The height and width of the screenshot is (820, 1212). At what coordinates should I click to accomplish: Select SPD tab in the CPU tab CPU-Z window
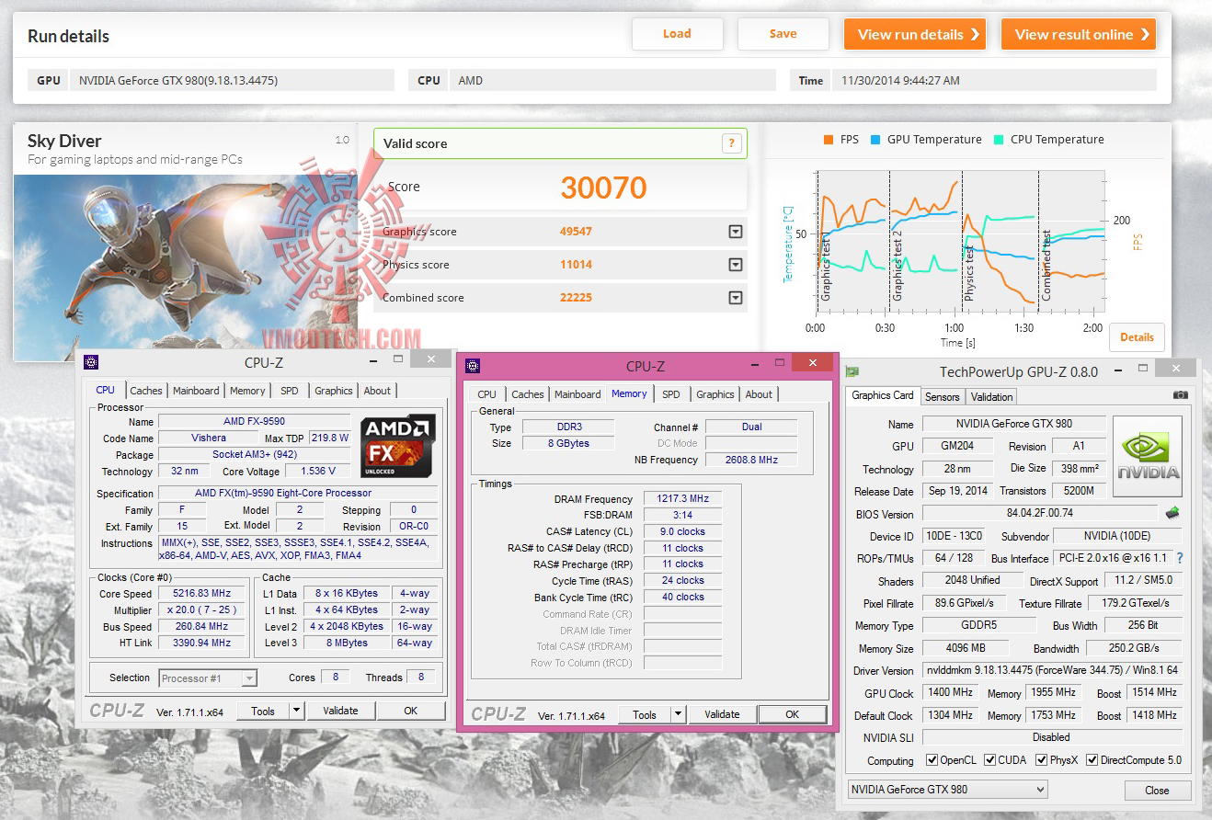pos(290,391)
